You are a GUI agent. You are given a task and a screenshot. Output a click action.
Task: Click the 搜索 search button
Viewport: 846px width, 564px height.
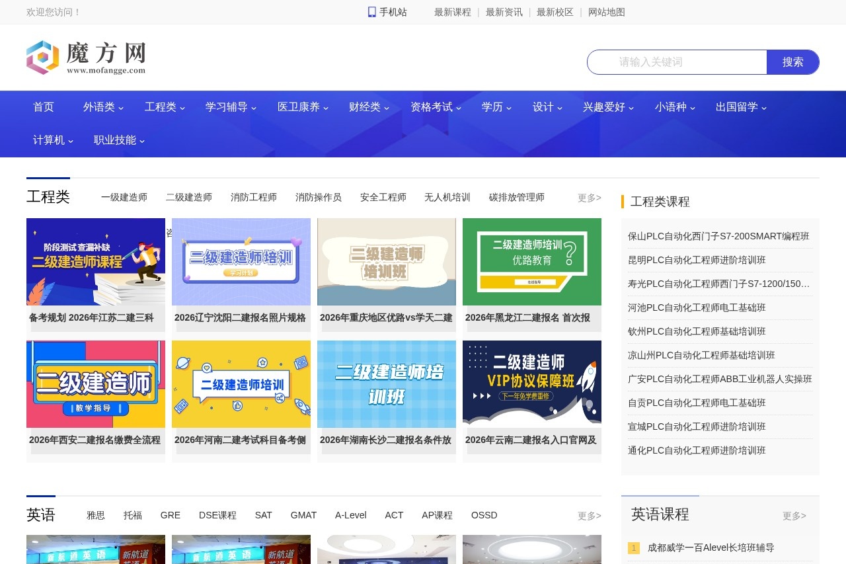[792, 61]
